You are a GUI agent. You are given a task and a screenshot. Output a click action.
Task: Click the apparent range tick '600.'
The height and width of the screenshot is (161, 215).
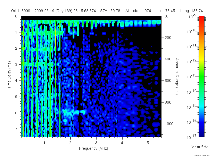(x=169, y=81)
